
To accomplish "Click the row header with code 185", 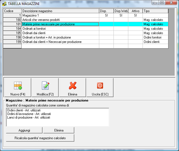I will [12, 33].
